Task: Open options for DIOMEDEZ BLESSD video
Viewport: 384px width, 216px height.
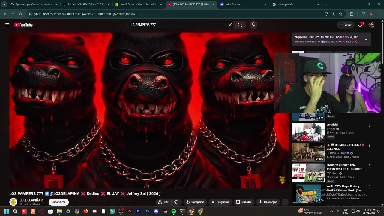Action: [x=370, y=145]
